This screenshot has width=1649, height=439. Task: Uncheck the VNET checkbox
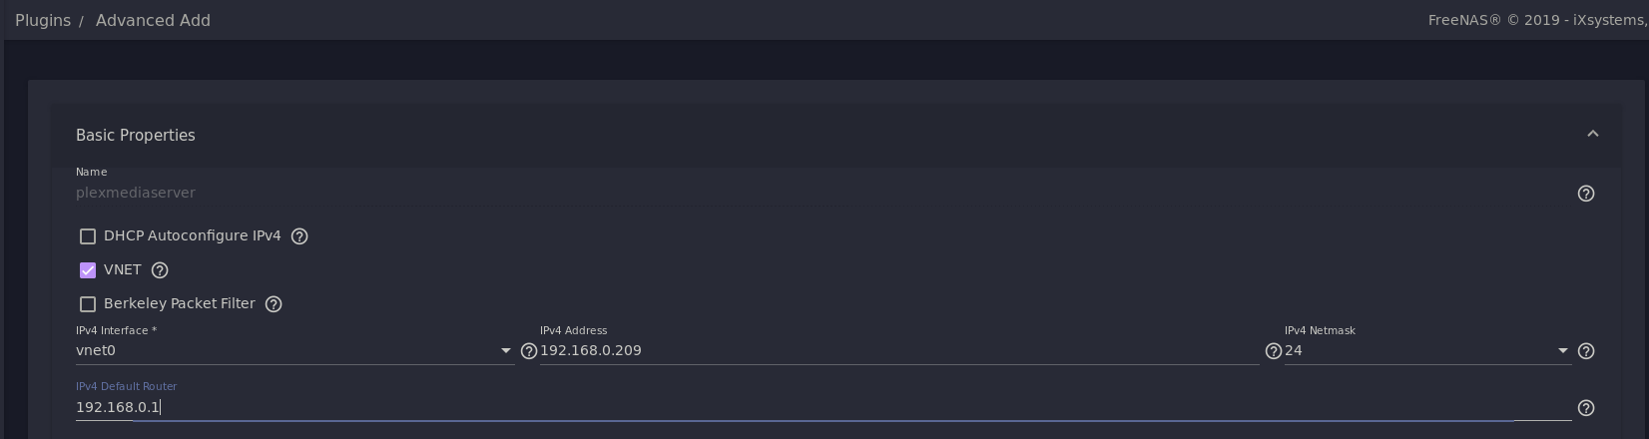[x=88, y=270]
